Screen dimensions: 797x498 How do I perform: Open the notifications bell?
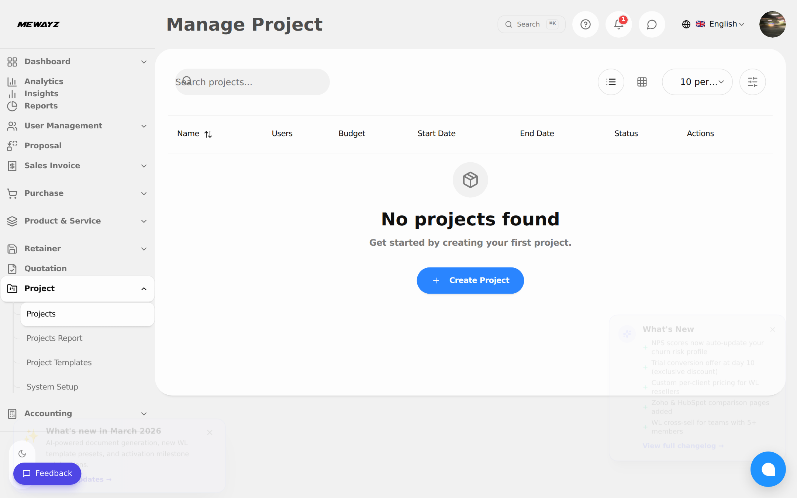(618, 24)
